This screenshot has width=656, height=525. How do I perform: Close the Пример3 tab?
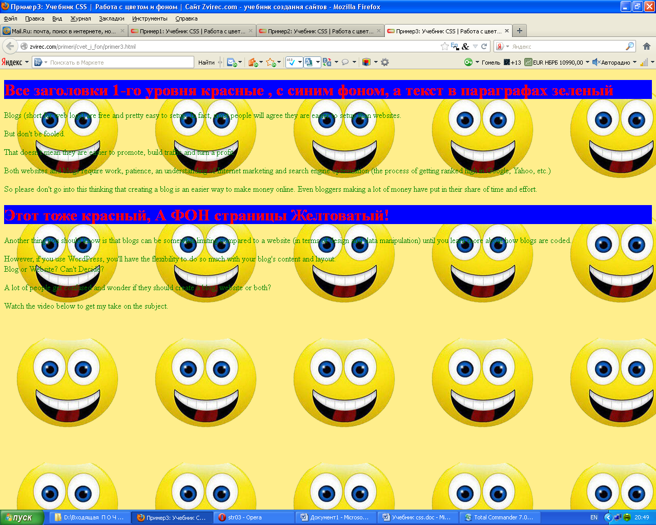(507, 31)
